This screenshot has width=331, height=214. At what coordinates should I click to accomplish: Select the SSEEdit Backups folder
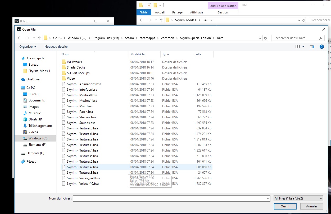(78, 73)
